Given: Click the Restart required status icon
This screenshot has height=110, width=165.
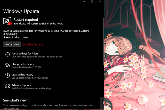Looking at the screenshot, I should pos(7,21).
